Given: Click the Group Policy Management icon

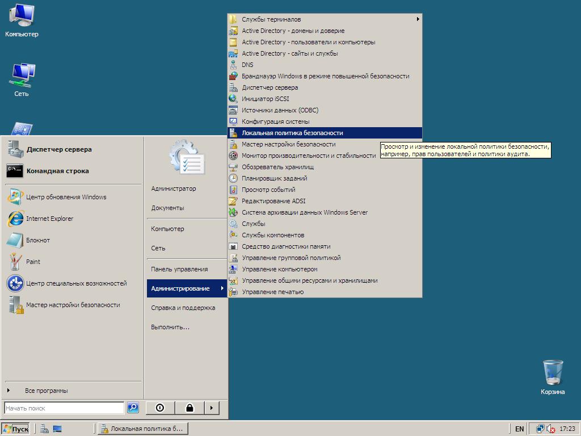Looking at the screenshot, I should pos(233,258).
